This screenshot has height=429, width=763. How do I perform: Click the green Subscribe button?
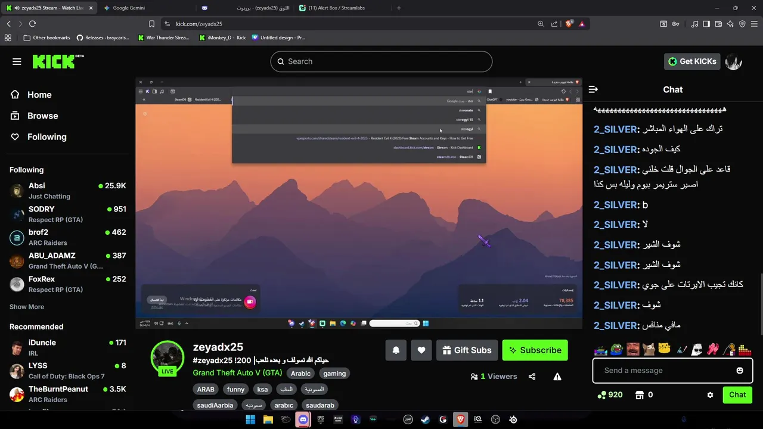(535, 350)
